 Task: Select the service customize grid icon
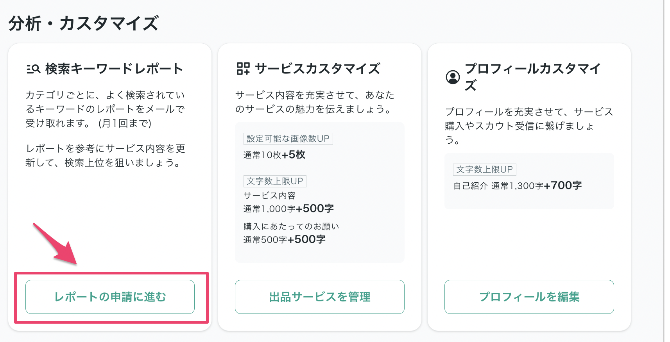pyautogui.click(x=242, y=69)
